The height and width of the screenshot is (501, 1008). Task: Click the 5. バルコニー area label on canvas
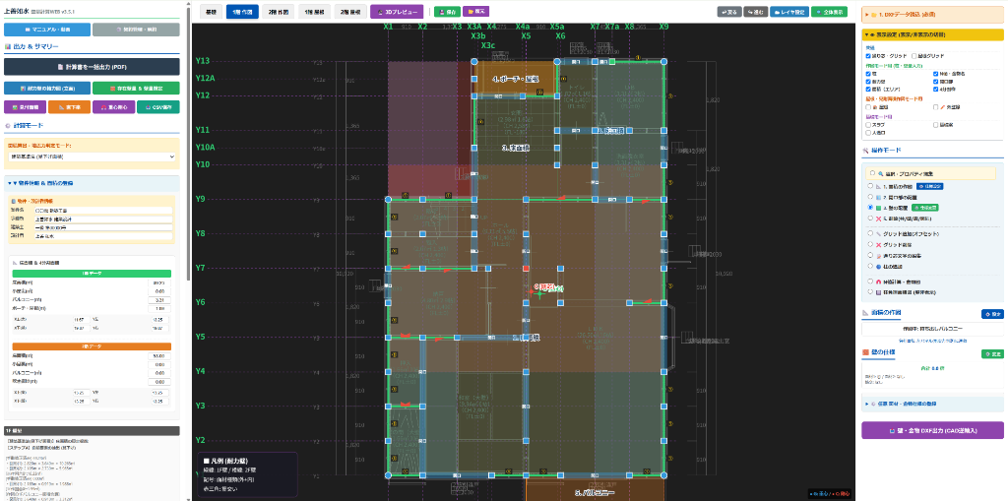[x=595, y=493]
